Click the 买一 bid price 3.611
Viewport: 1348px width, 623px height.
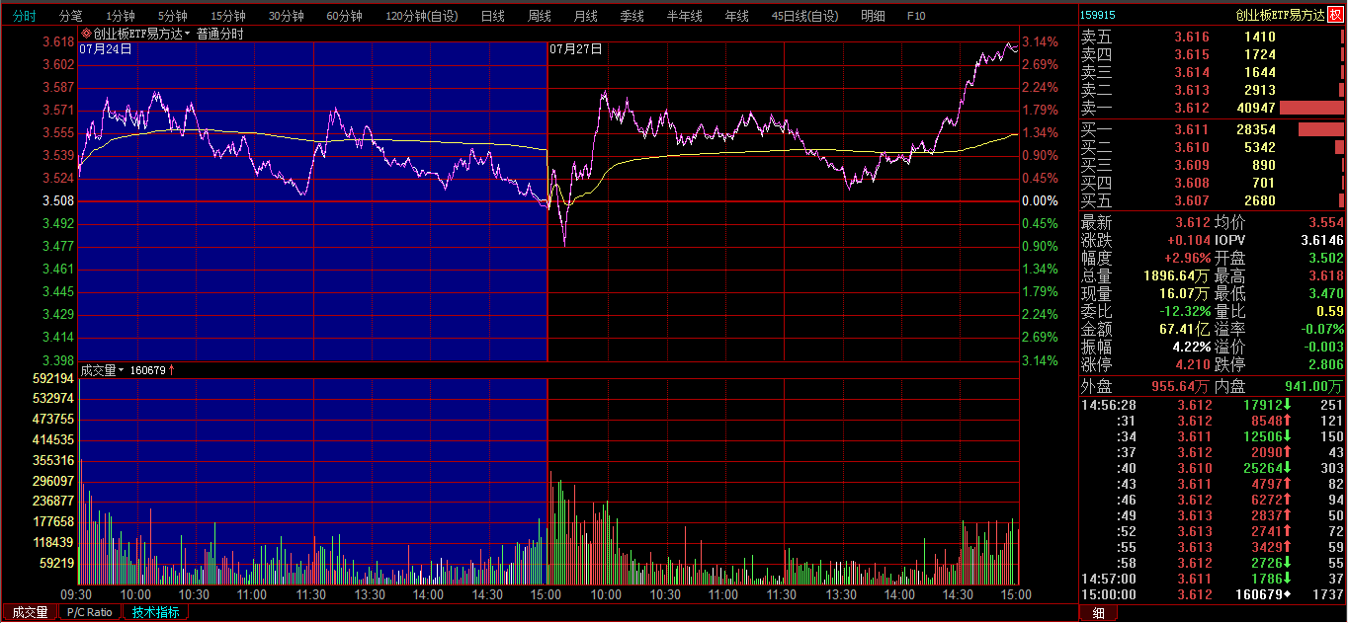[1191, 129]
